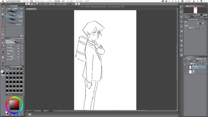Image resolution: width=208 pixels, height=117 pixels.
Task: Click the Navigator canvas thumbnail
Action: coord(195,10)
